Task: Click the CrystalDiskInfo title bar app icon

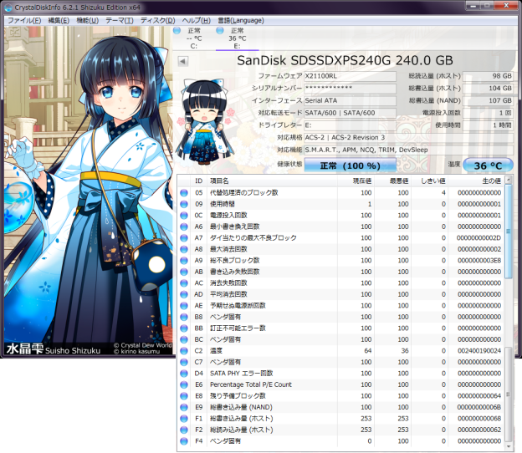Action: 8,7
